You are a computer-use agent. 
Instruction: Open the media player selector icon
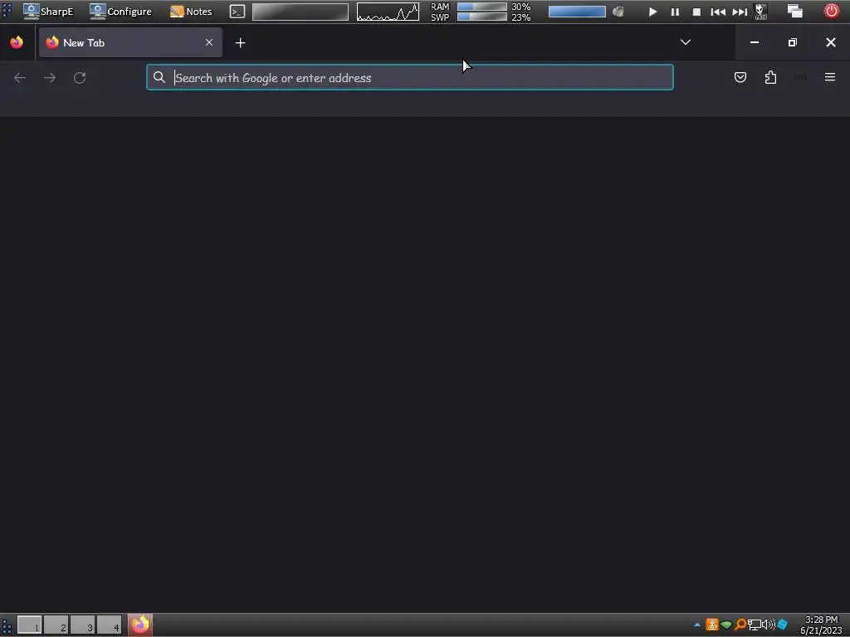[x=761, y=12]
